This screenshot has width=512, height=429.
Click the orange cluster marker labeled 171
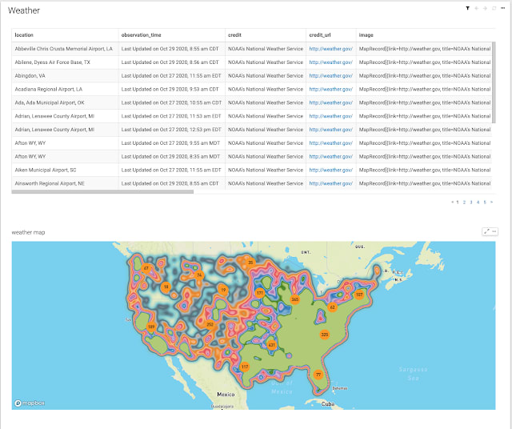tap(259, 293)
